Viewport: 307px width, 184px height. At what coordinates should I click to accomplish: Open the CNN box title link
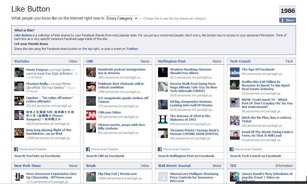point(90,61)
